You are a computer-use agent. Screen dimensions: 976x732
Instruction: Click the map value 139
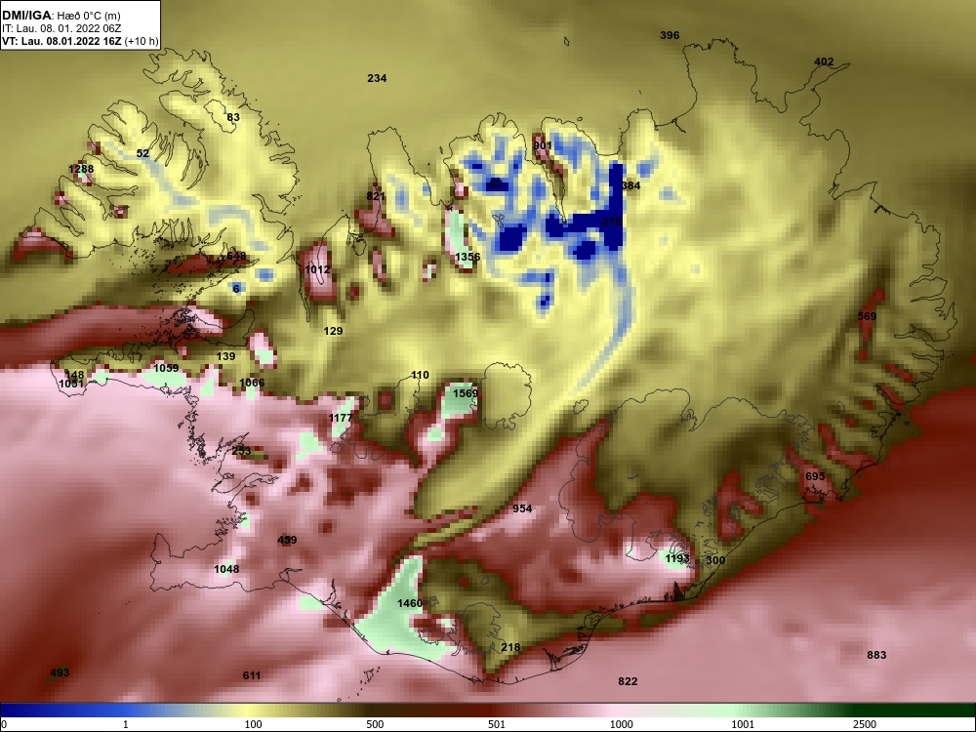pyautogui.click(x=226, y=356)
